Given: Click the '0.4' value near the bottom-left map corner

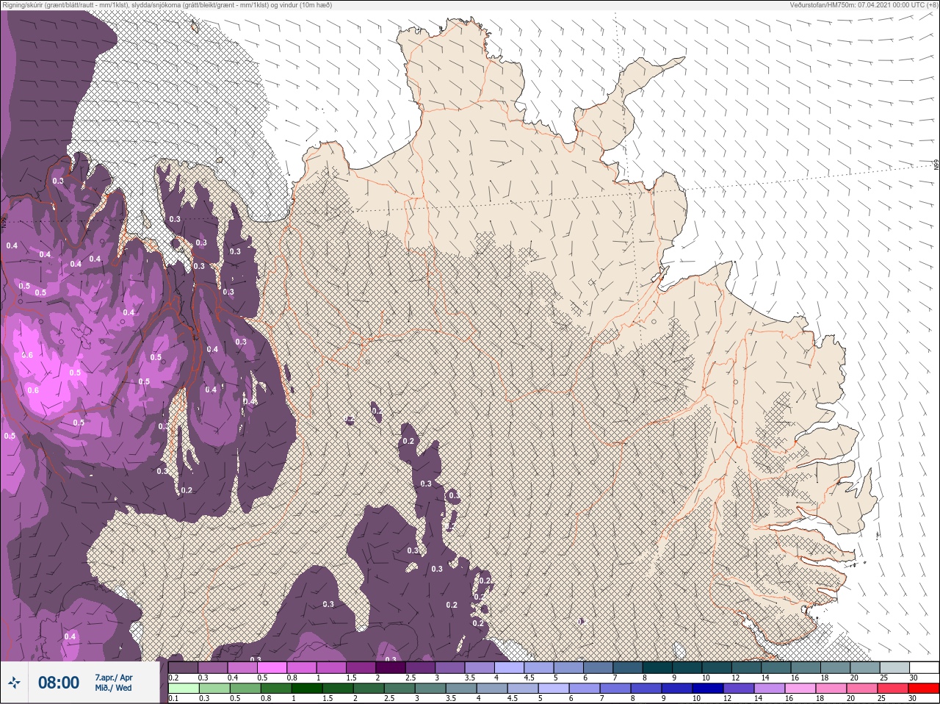Looking at the screenshot, I should coord(70,636).
